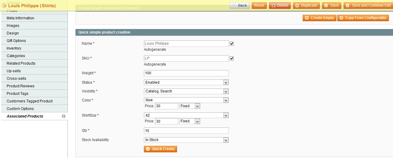Image resolution: width=393 pixels, height=158 pixels.
Task: Select the Associated Products tab
Action: coord(34,116)
